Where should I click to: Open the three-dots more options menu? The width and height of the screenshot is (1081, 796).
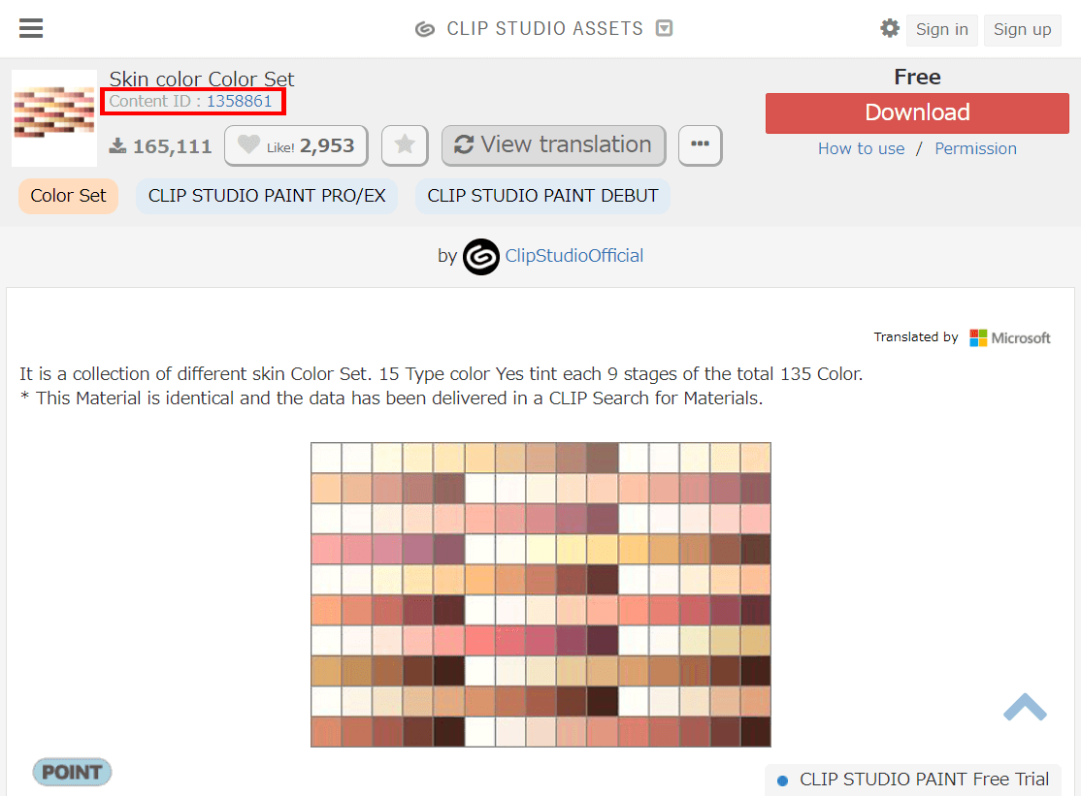700,145
